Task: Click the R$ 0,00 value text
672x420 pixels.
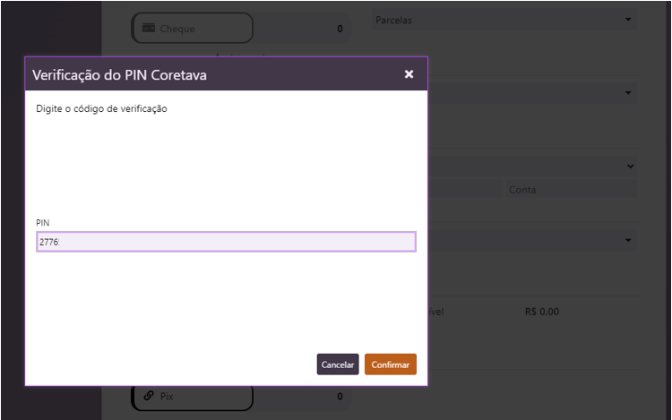Action: click(x=542, y=312)
